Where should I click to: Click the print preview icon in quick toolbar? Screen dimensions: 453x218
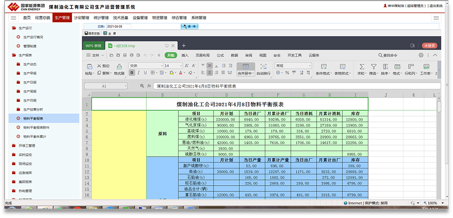tap(139, 55)
